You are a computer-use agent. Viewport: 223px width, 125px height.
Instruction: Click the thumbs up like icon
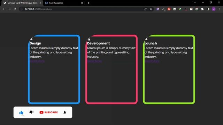point(21,112)
